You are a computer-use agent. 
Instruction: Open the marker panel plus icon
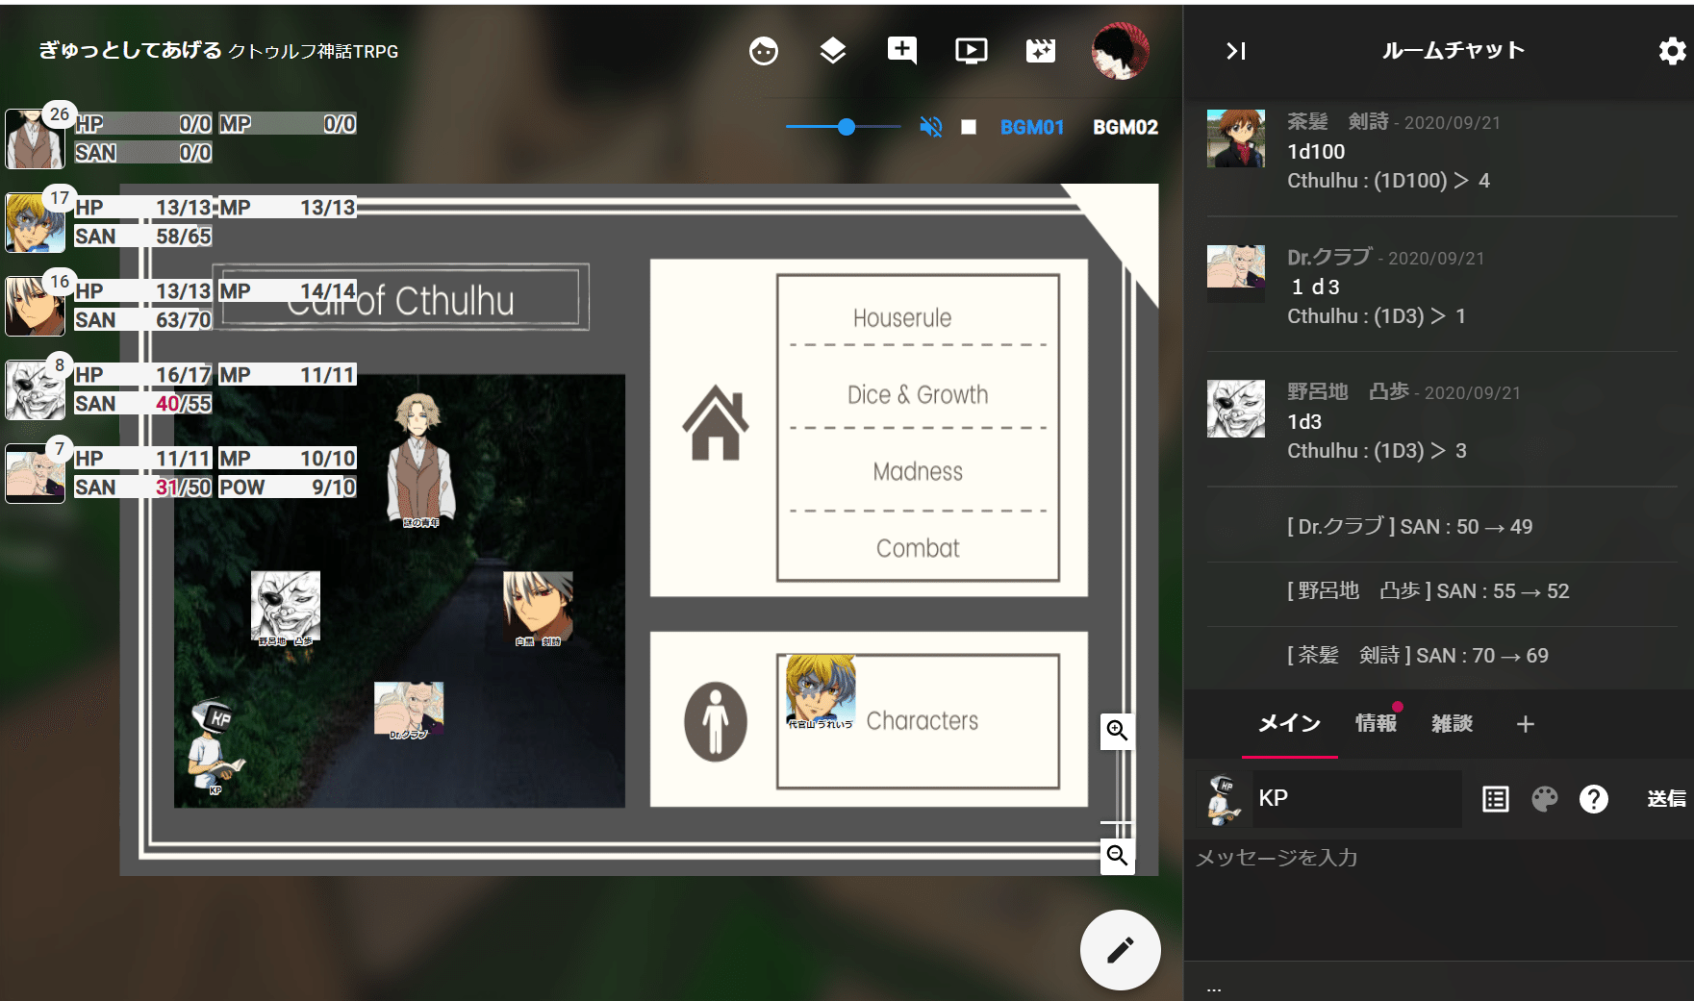(902, 51)
